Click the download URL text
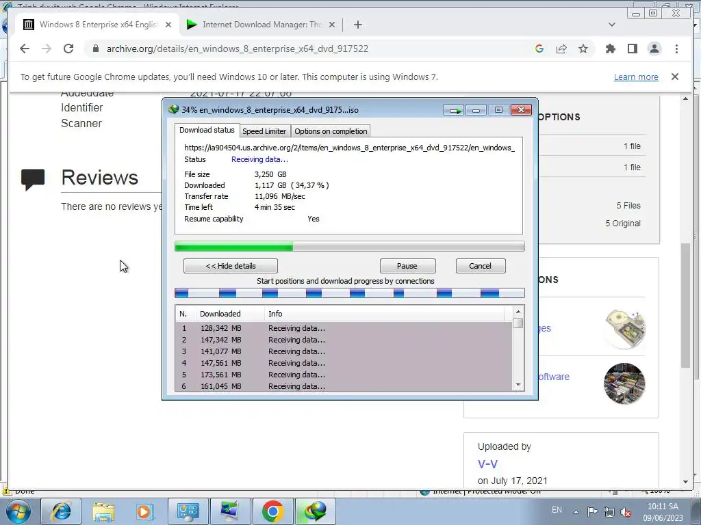This screenshot has width=701, height=525. point(350,148)
